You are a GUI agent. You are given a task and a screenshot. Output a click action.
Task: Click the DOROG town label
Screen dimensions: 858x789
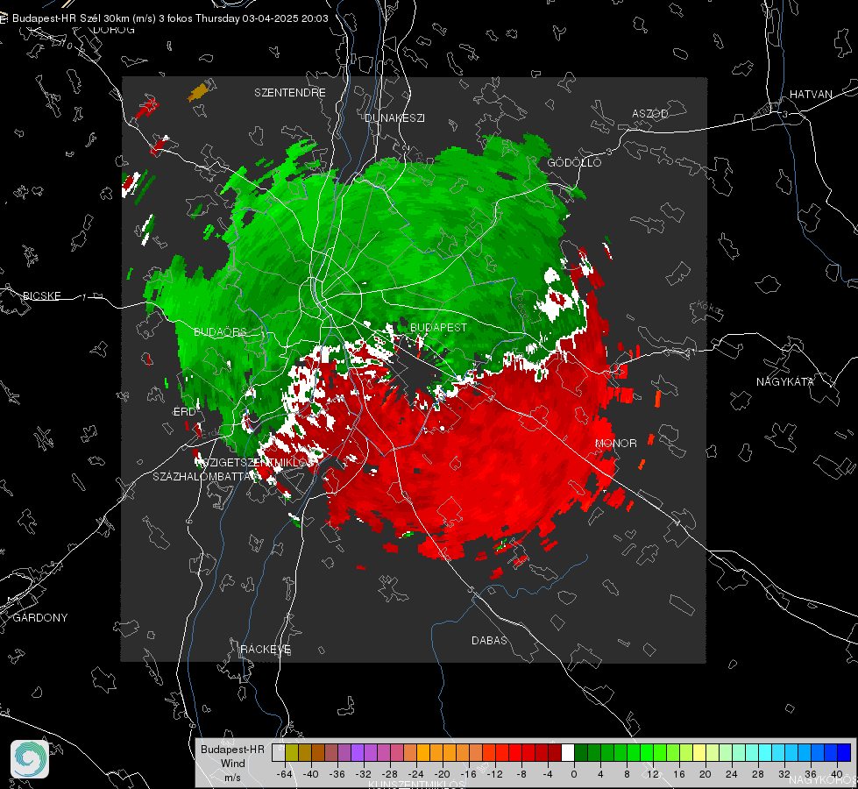coord(114,30)
